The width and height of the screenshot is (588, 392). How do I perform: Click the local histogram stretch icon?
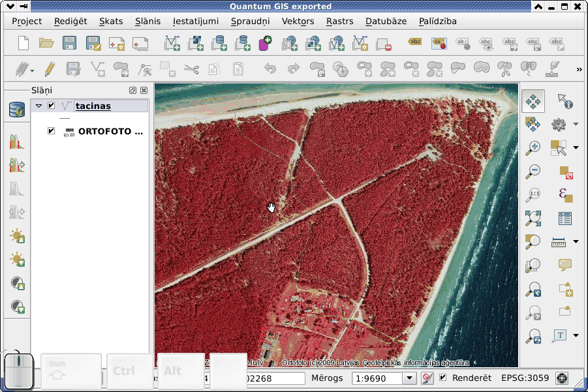click(x=17, y=142)
